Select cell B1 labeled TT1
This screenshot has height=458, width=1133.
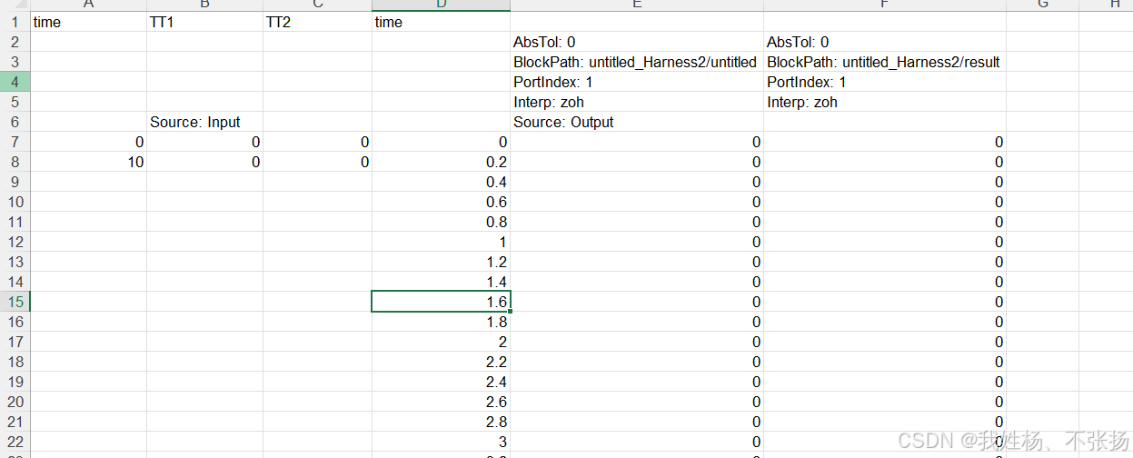coord(204,22)
